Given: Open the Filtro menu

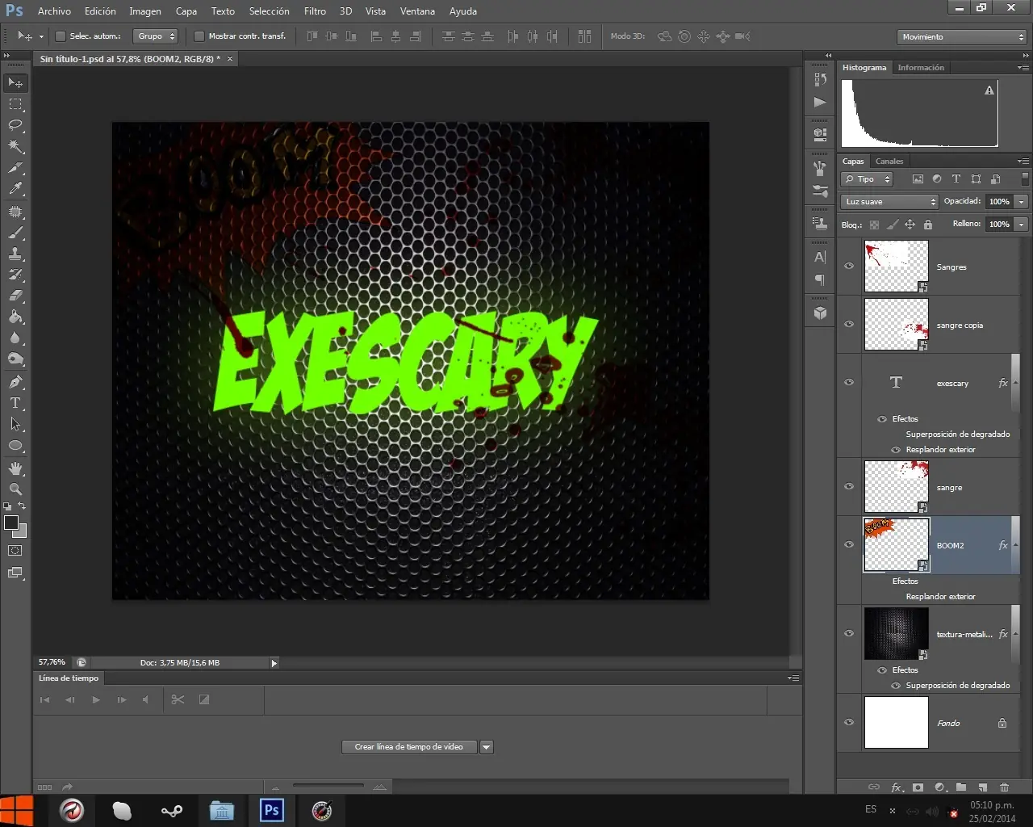Looking at the screenshot, I should click(315, 11).
